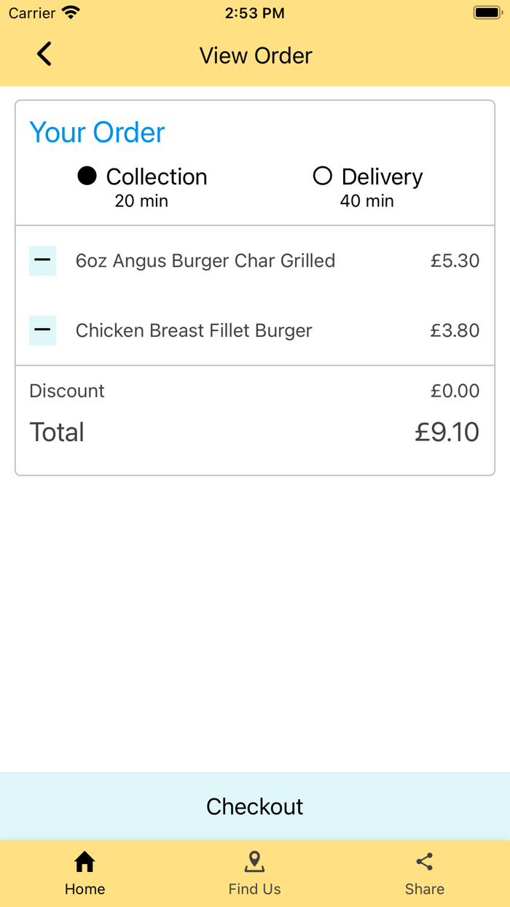
Task: Decrease Chicken Breast Fillet Burger quantity
Action: coord(42,330)
